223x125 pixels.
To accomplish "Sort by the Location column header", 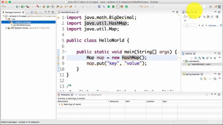I will [x=154, y=101].
